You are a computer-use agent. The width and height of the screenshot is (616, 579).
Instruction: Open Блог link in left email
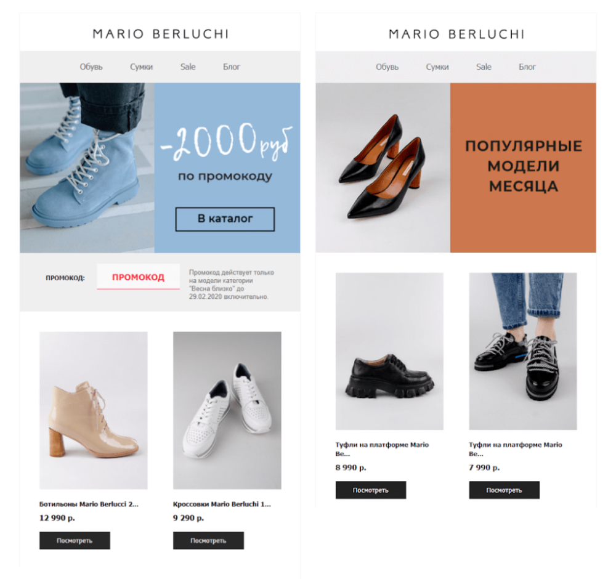tap(232, 67)
